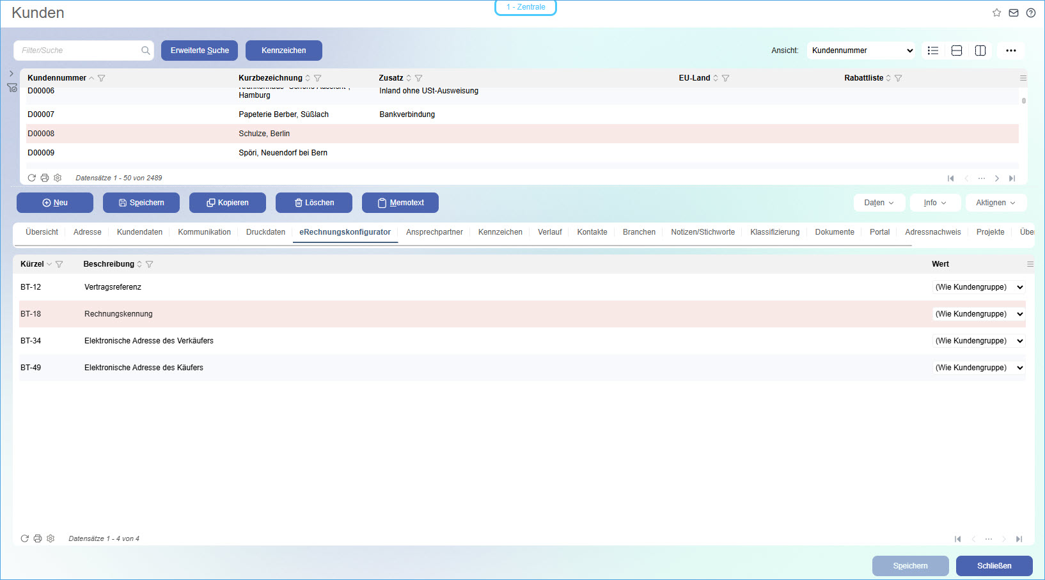Select customer row D00007 Papeterie Berber
This screenshot has height=580, width=1045.
tap(522, 114)
